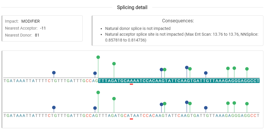This screenshot has width=266, height=130.
Task: Click the MODIFIER impact value
Action: coord(31,21)
